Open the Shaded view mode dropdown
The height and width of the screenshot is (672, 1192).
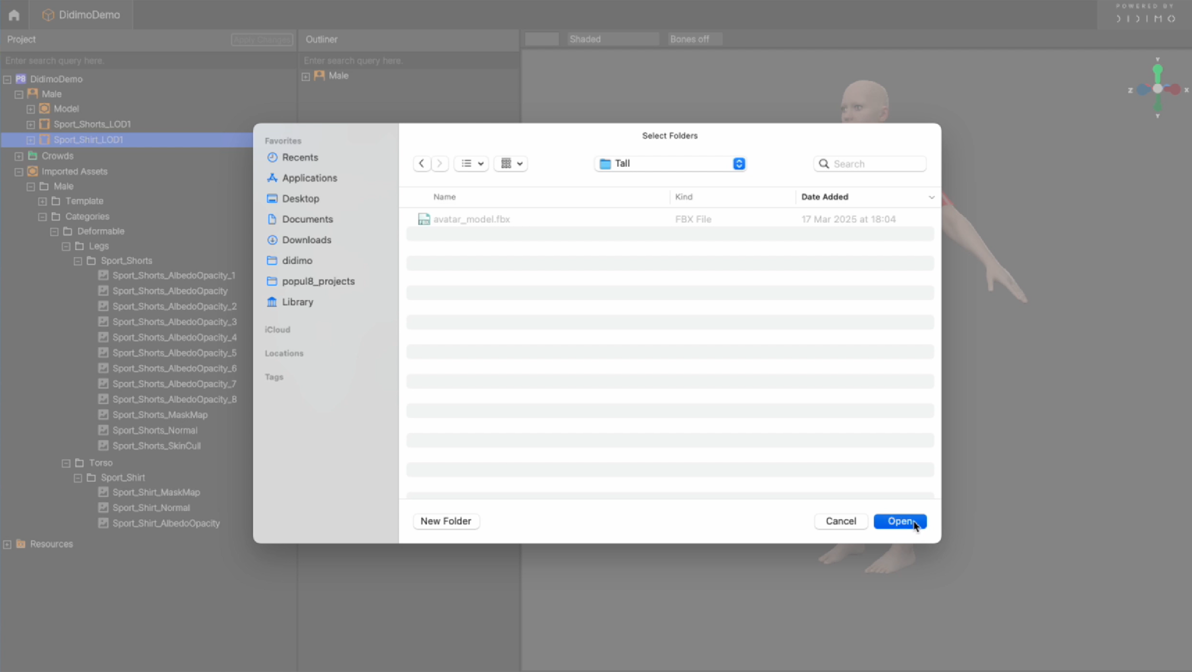tap(613, 39)
